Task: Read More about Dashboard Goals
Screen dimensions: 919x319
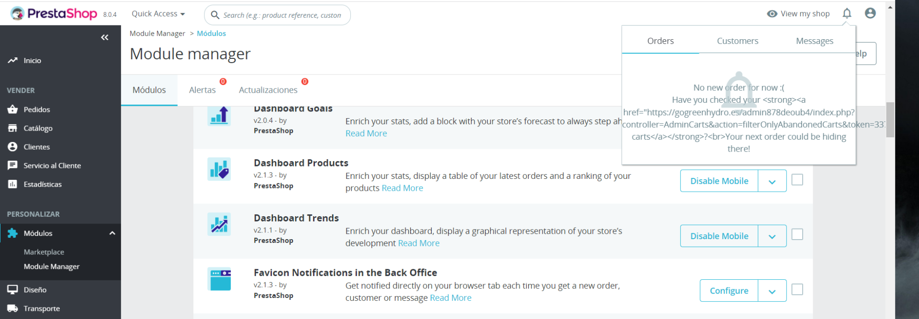Action: 366,133
